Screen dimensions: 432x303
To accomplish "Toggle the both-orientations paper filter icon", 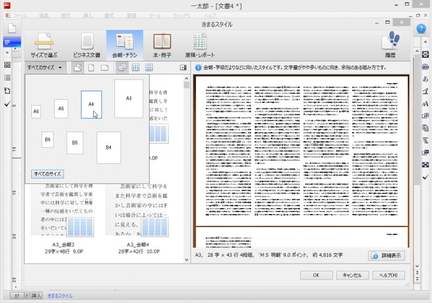I will pyautogui.click(x=78, y=67).
